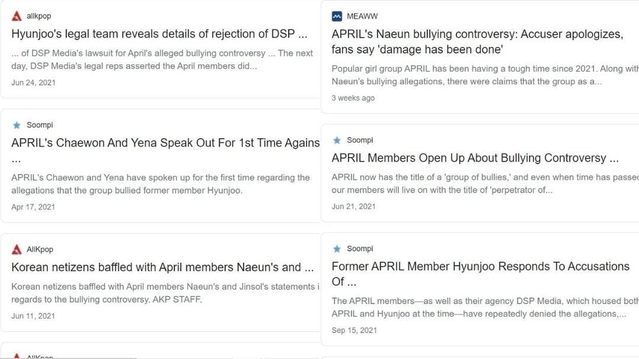The width and height of the screenshot is (639, 359).
Task: Open the Naeun bullying controversy accuser article
Action: [479, 41]
